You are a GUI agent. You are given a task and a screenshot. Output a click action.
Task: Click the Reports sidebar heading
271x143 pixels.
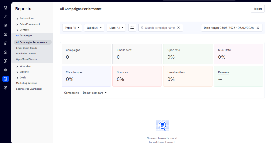pyautogui.click(x=23, y=9)
